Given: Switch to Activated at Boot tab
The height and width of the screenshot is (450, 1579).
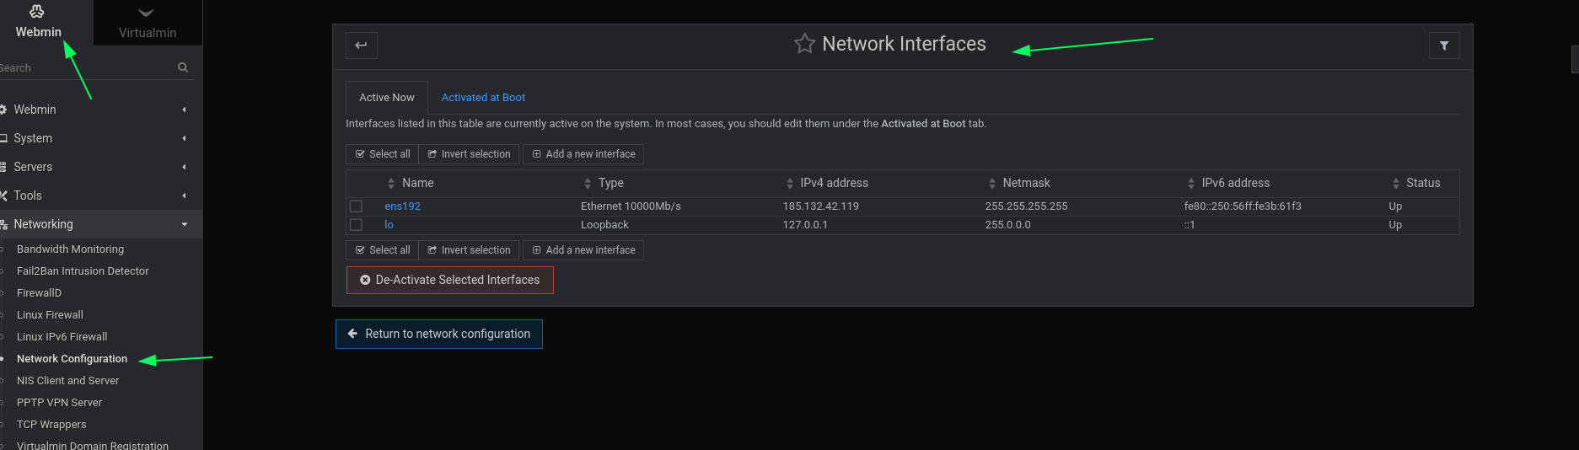Looking at the screenshot, I should [483, 98].
